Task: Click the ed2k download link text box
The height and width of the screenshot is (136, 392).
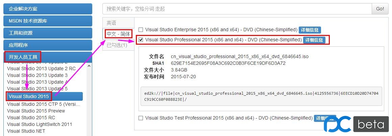Action: [x=261, y=96]
